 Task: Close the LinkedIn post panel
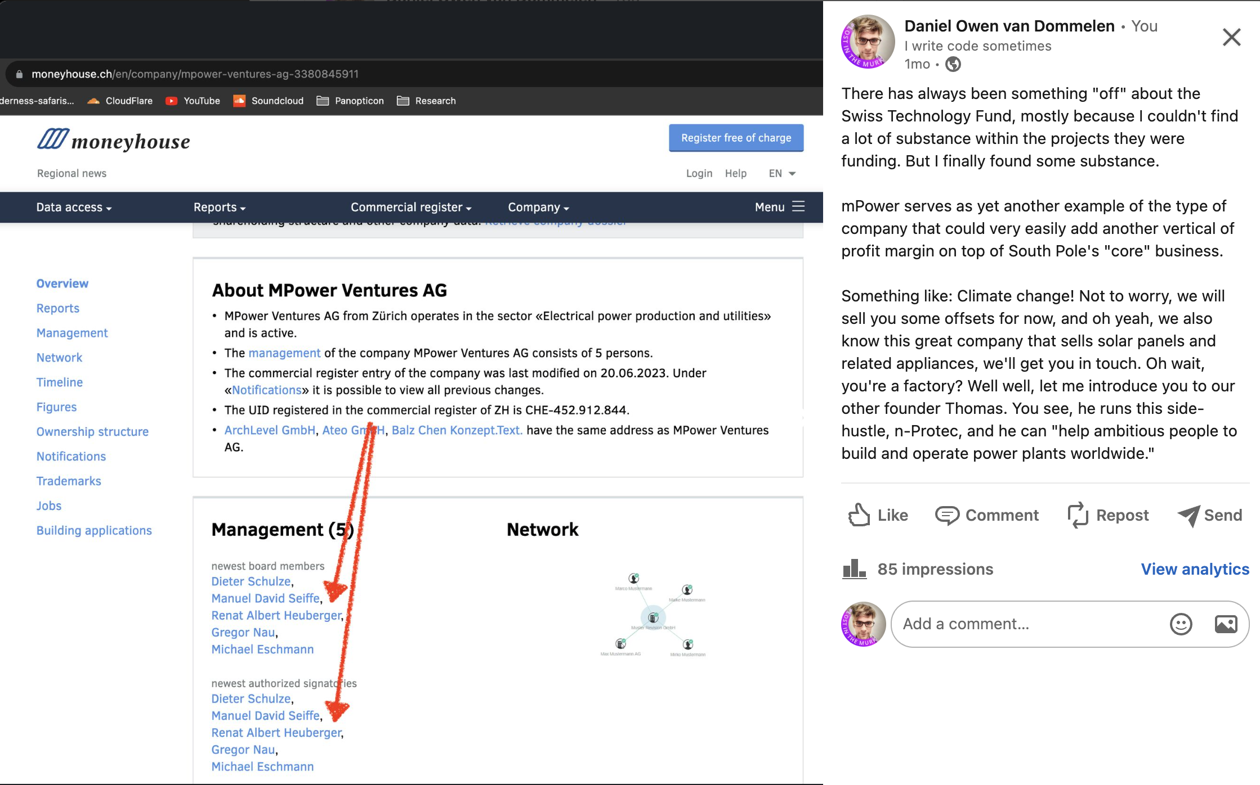pos(1231,37)
